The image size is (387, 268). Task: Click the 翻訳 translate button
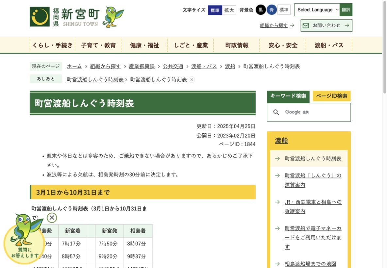point(346,9)
